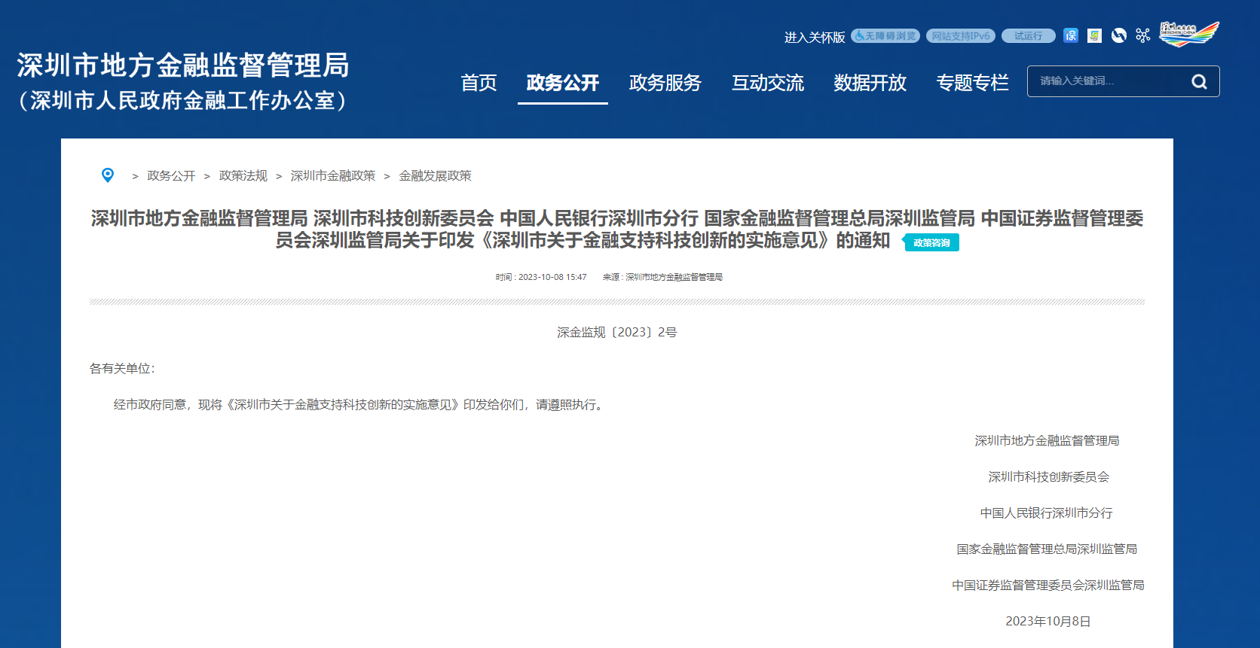
Task: Click the breadcrumb location pin icon
Action: [x=108, y=175]
